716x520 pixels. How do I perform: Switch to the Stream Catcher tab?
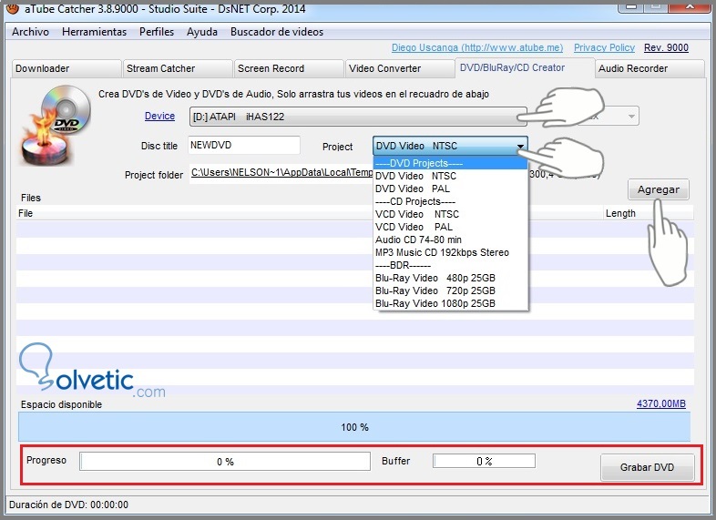tap(177, 68)
